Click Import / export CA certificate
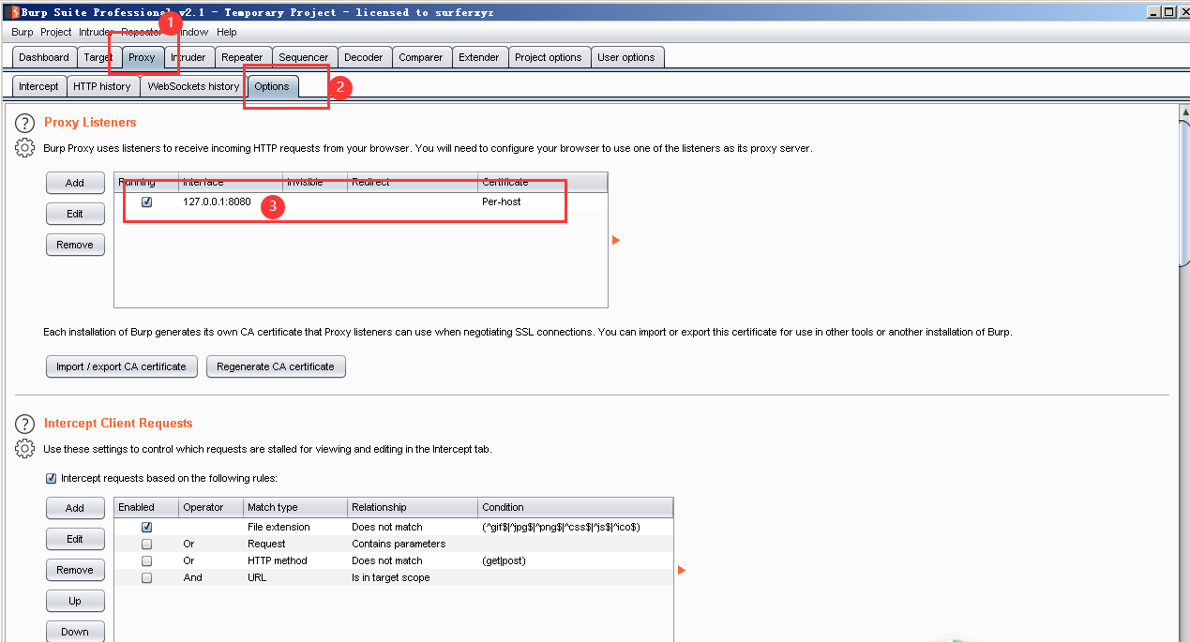 121,366
